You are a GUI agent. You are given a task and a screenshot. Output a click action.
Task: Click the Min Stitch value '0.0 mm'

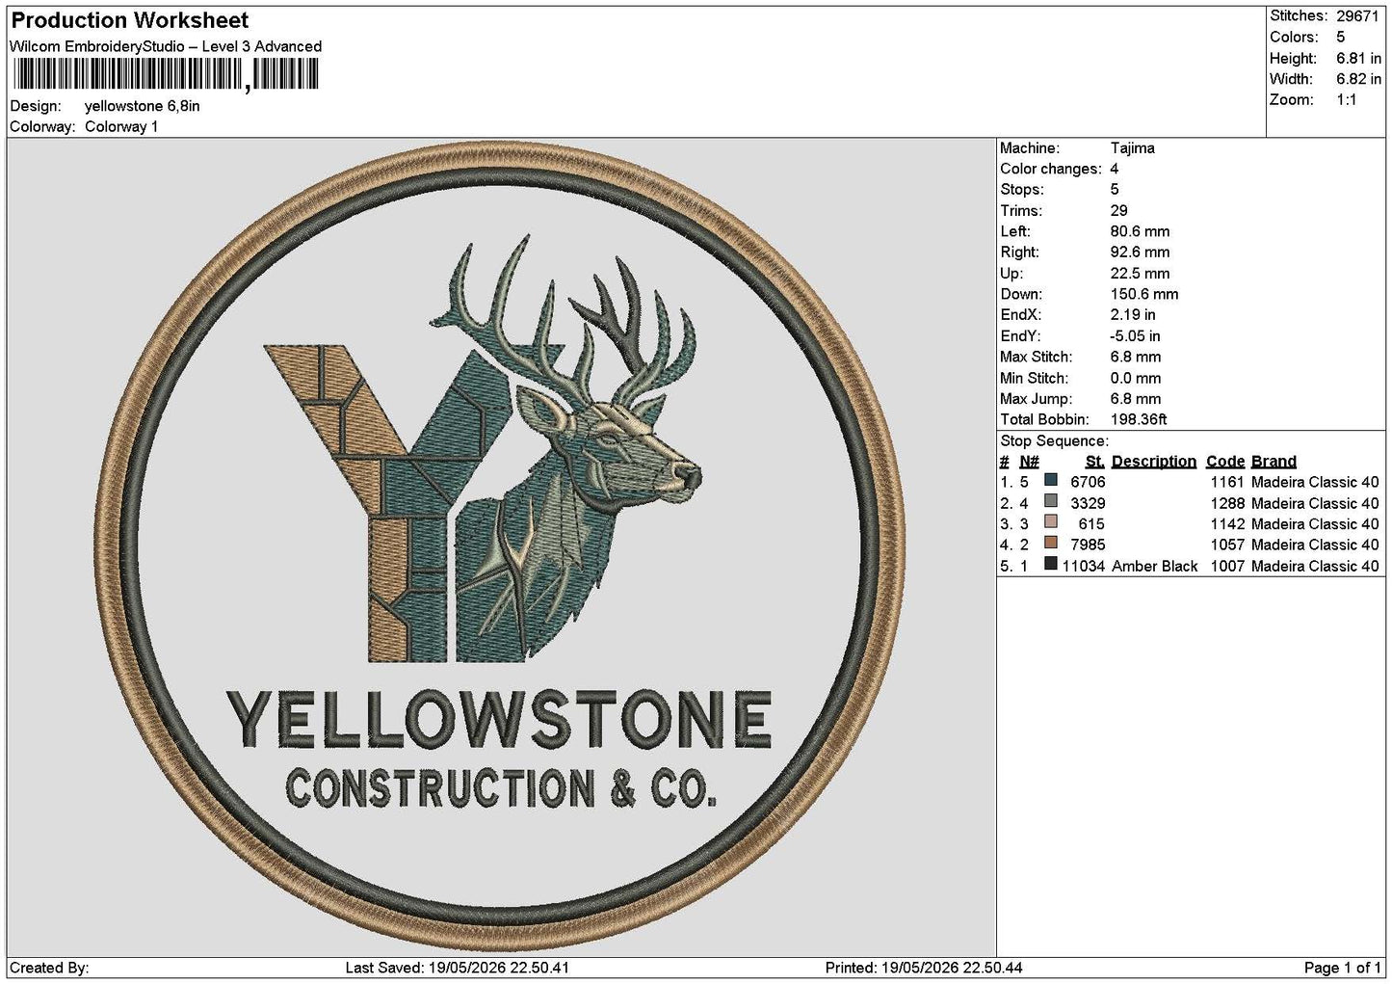point(1135,379)
